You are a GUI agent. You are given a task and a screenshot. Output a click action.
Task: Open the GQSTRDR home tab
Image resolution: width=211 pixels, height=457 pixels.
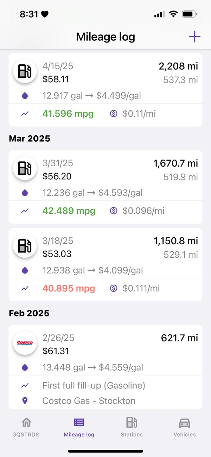26,427
